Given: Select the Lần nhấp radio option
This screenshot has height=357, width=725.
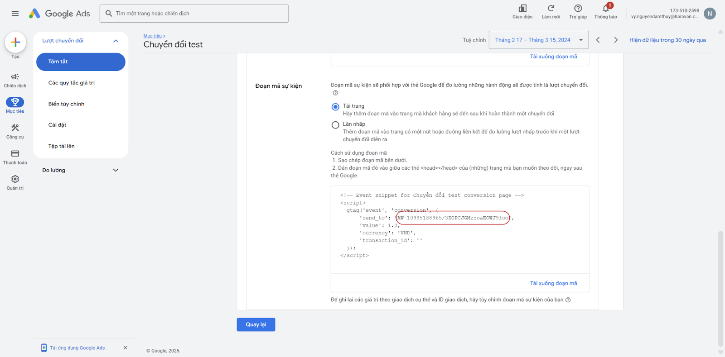Looking at the screenshot, I should 335,125.
